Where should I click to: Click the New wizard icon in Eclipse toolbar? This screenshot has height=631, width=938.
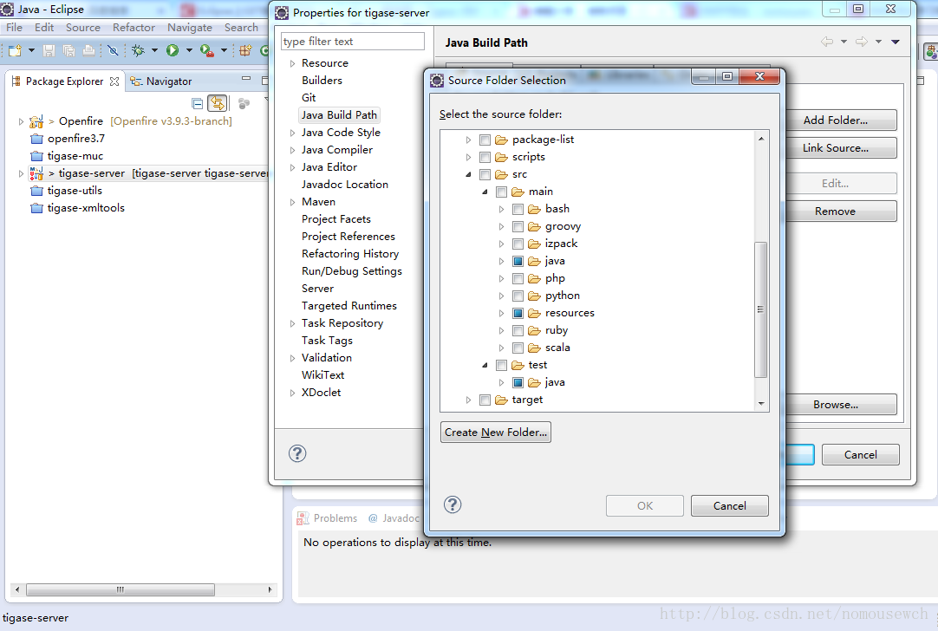(15, 51)
